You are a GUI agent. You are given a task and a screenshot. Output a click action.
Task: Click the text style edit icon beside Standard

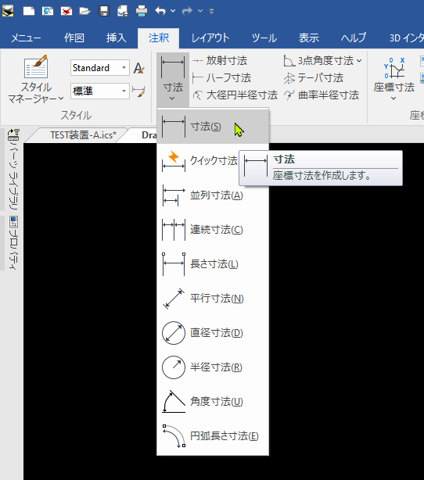(138, 68)
